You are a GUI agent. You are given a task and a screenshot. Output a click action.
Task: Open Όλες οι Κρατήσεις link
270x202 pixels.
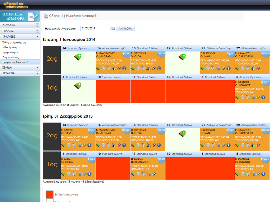point(14,42)
